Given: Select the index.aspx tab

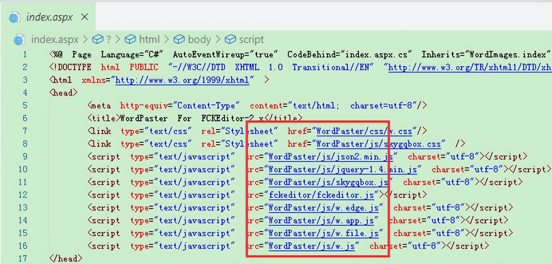Looking at the screenshot, I should click(49, 17).
